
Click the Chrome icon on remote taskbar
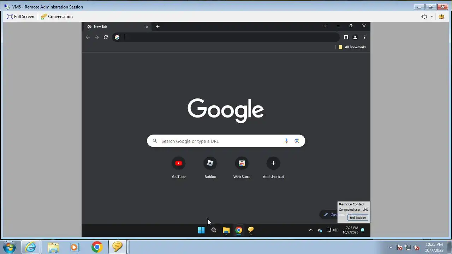pos(239,230)
